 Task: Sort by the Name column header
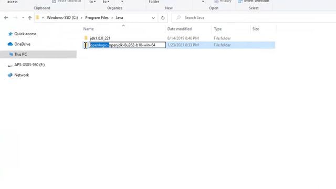[x=89, y=29]
